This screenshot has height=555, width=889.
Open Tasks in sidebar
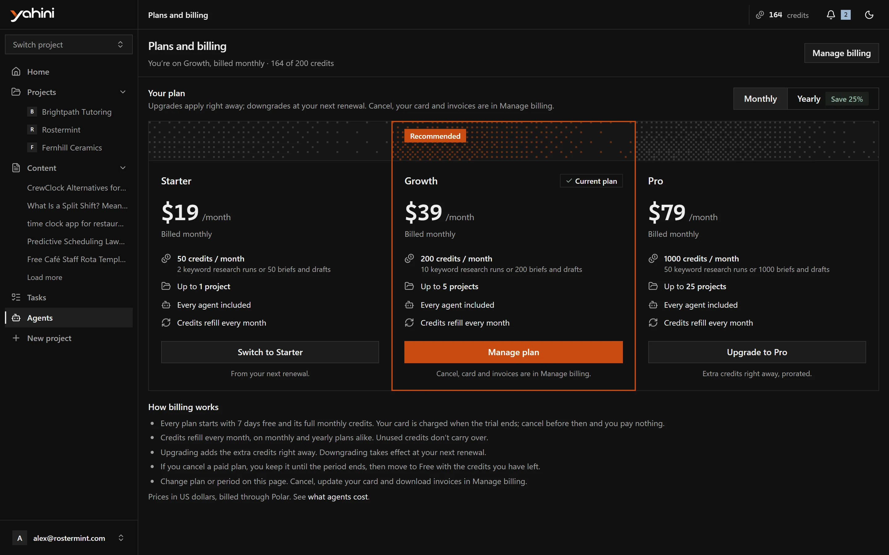tap(69, 297)
